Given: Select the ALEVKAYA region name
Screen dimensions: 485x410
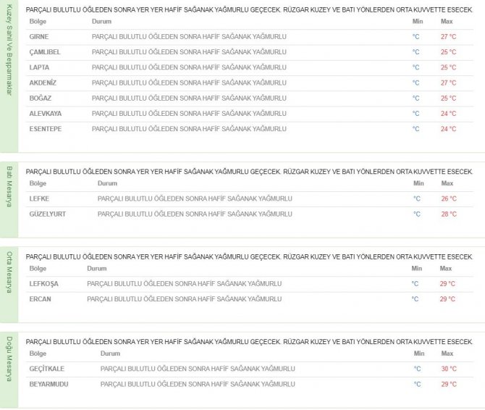Looking at the screenshot, I should tap(45, 114).
